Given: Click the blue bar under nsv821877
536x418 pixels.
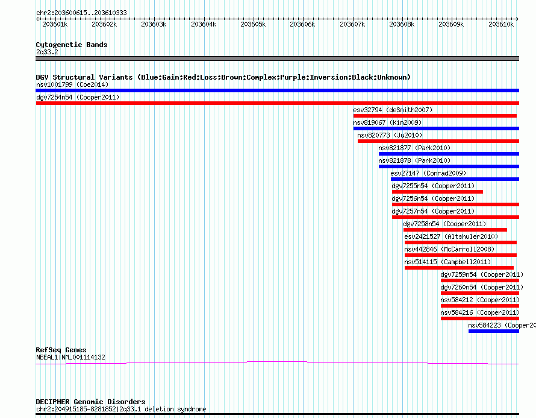Looking at the screenshot, I should point(449,154).
